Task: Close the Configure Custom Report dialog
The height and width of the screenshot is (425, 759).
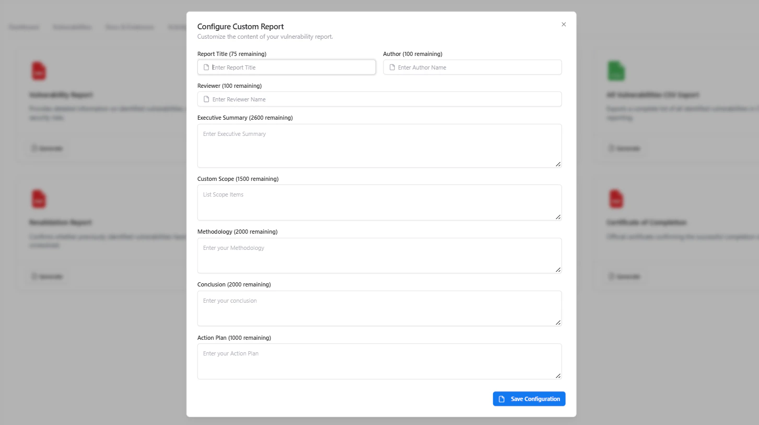Action: tap(564, 25)
